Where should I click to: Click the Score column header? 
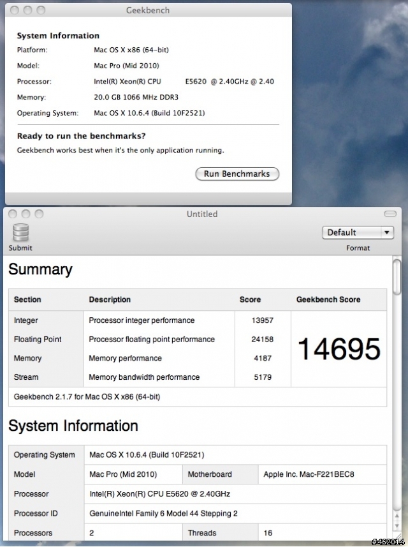(250, 299)
